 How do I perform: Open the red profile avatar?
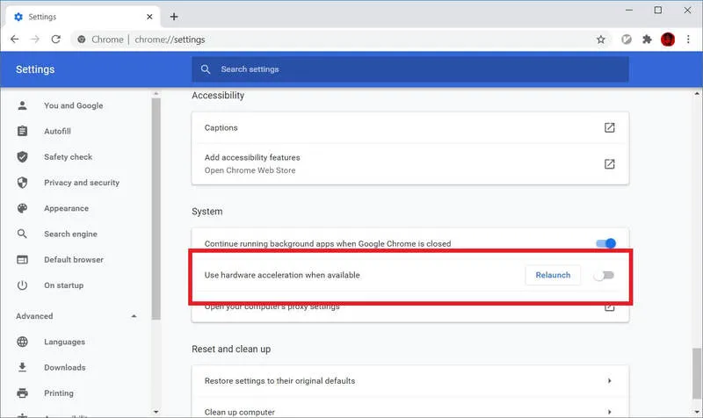pos(668,40)
